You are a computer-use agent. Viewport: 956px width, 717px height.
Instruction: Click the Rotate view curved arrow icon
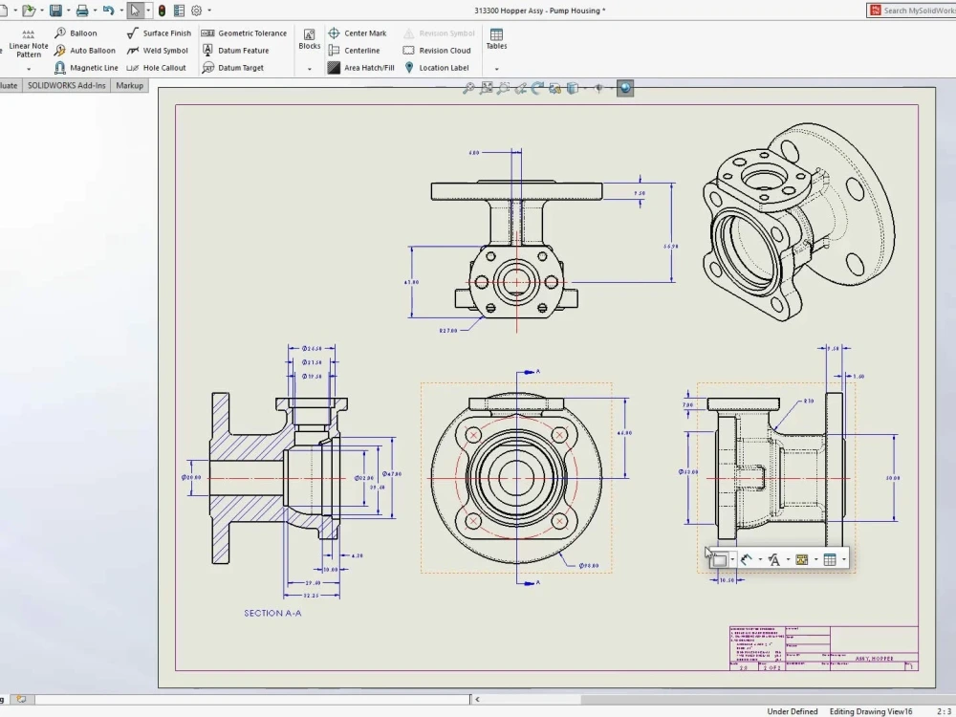pos(537,88)
